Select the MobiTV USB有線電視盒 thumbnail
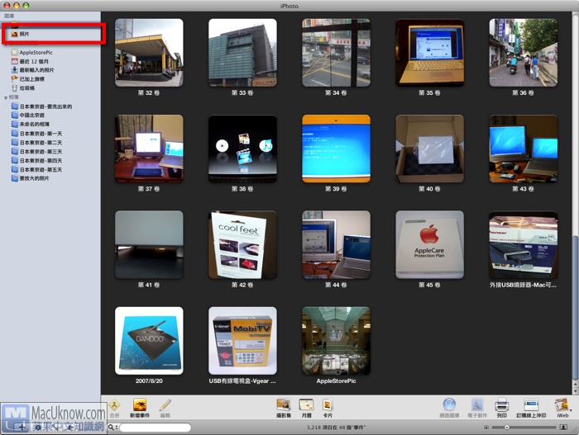Screen dimensions: 579x435 point(242,341)
